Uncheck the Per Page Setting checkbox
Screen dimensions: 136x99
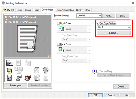(x=98, y=23)
